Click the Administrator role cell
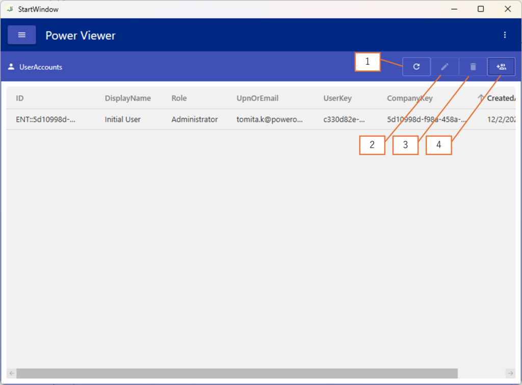522x385 pixels. 194,119
